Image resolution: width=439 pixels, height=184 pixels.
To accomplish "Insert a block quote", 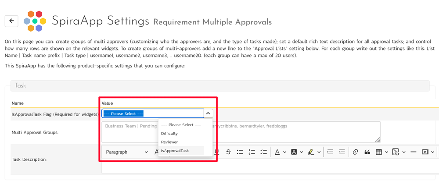I will (x=367, y=152).
